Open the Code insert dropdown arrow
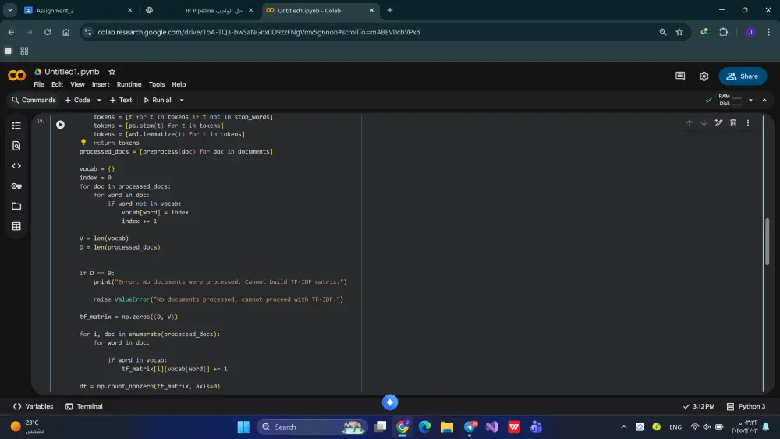The image size is (780, 439). [99, 100]
